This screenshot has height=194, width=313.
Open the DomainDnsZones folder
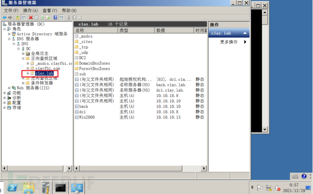point(93,64)
